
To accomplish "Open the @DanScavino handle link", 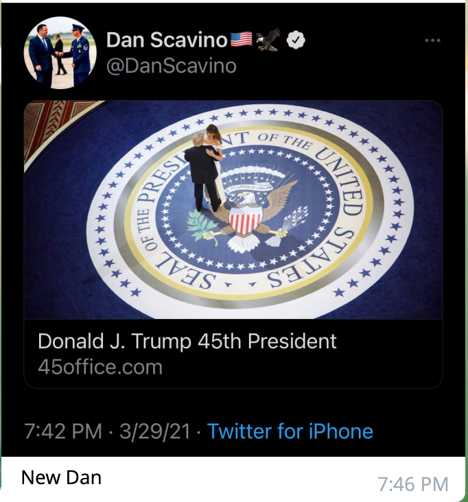I will click(171, 66).
